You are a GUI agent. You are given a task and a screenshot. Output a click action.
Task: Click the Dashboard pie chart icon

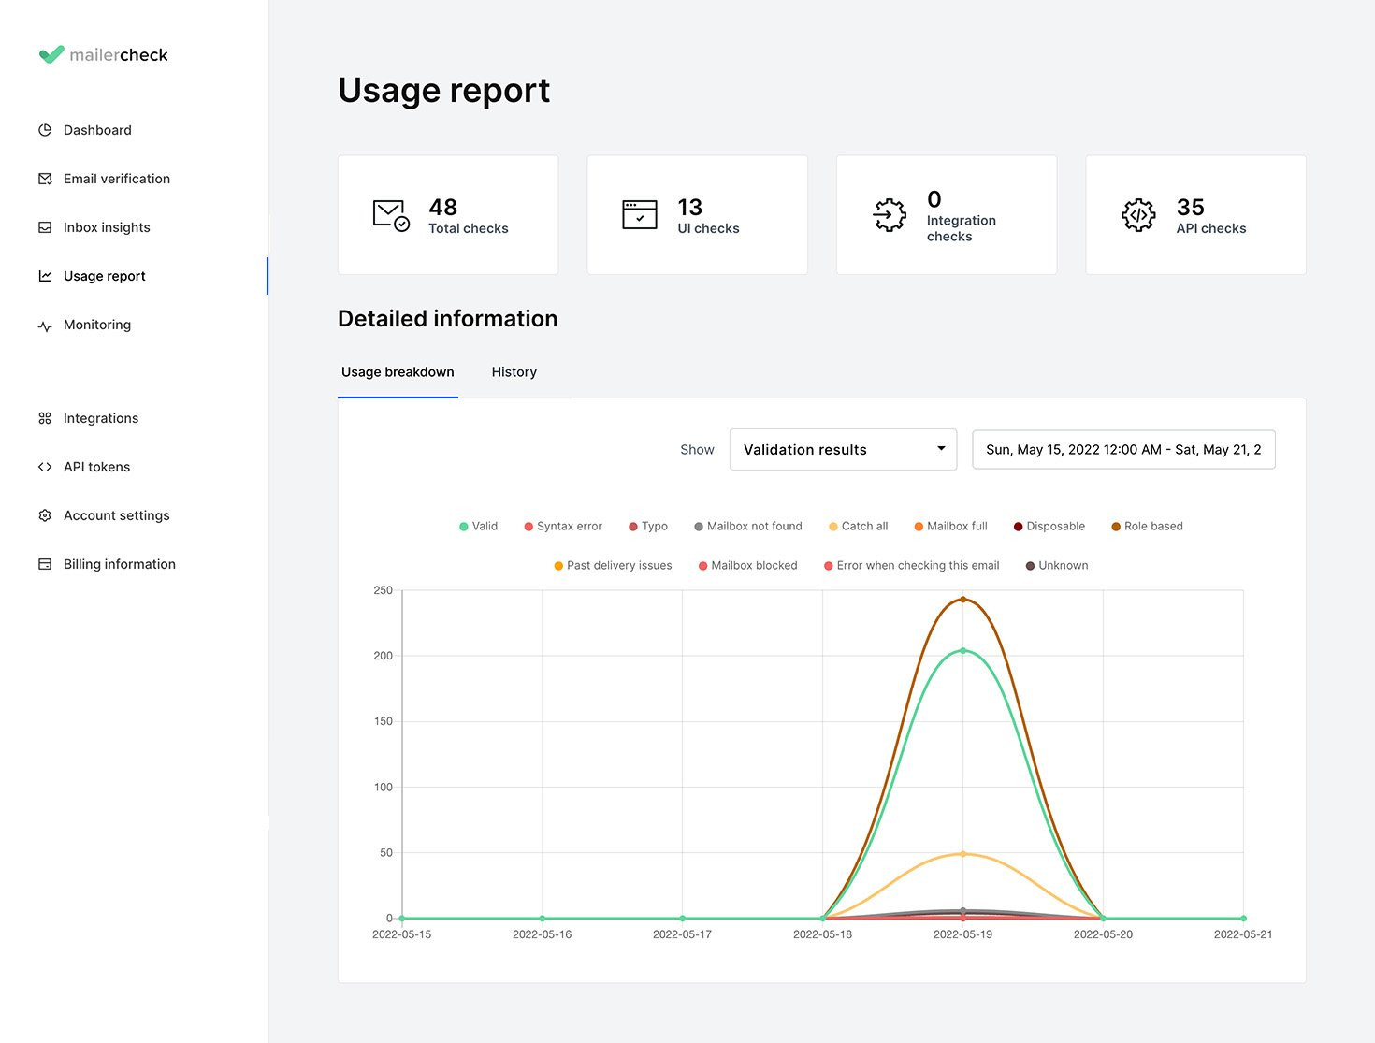coord(45,130)
